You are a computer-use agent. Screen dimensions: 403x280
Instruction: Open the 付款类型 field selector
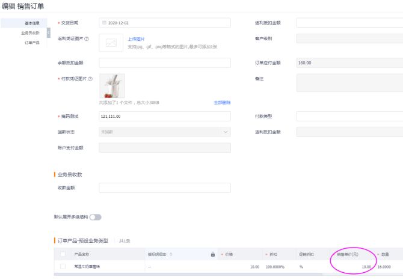click(x=349, y=116)
